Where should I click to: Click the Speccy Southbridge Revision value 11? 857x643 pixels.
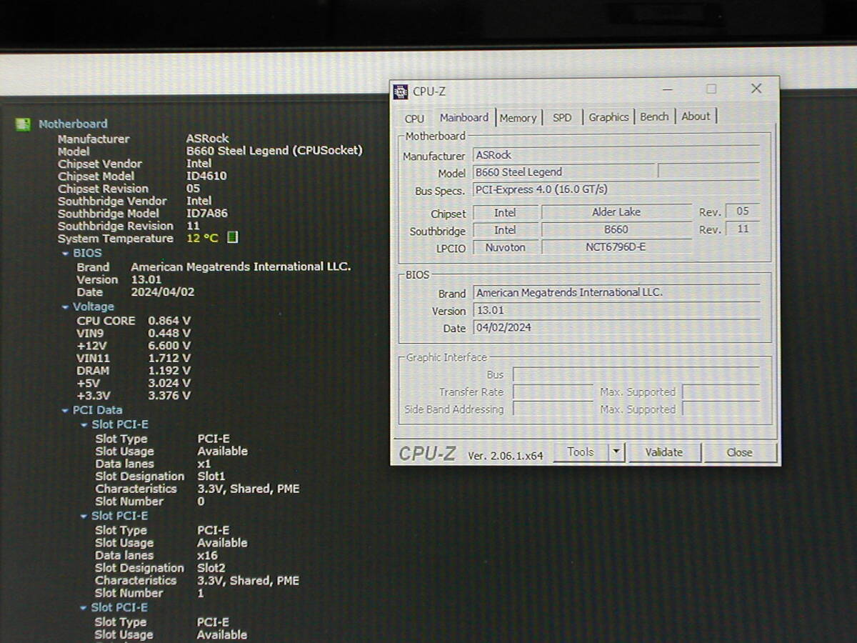(x=193, y=226)
